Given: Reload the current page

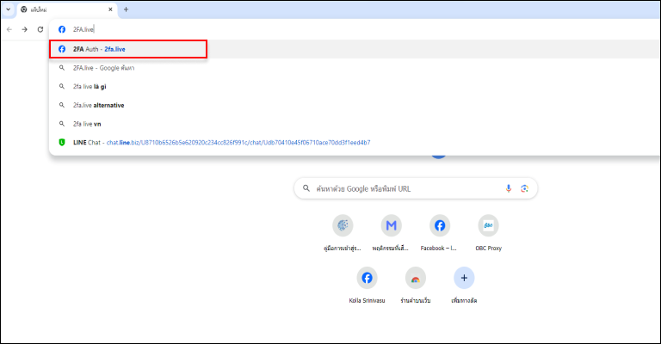Looking at the screenshot, I should tap(40, 29).
